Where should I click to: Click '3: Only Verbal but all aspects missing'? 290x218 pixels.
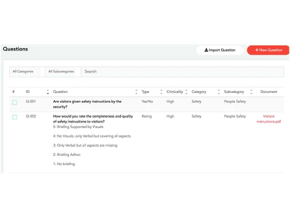[85, 145]
